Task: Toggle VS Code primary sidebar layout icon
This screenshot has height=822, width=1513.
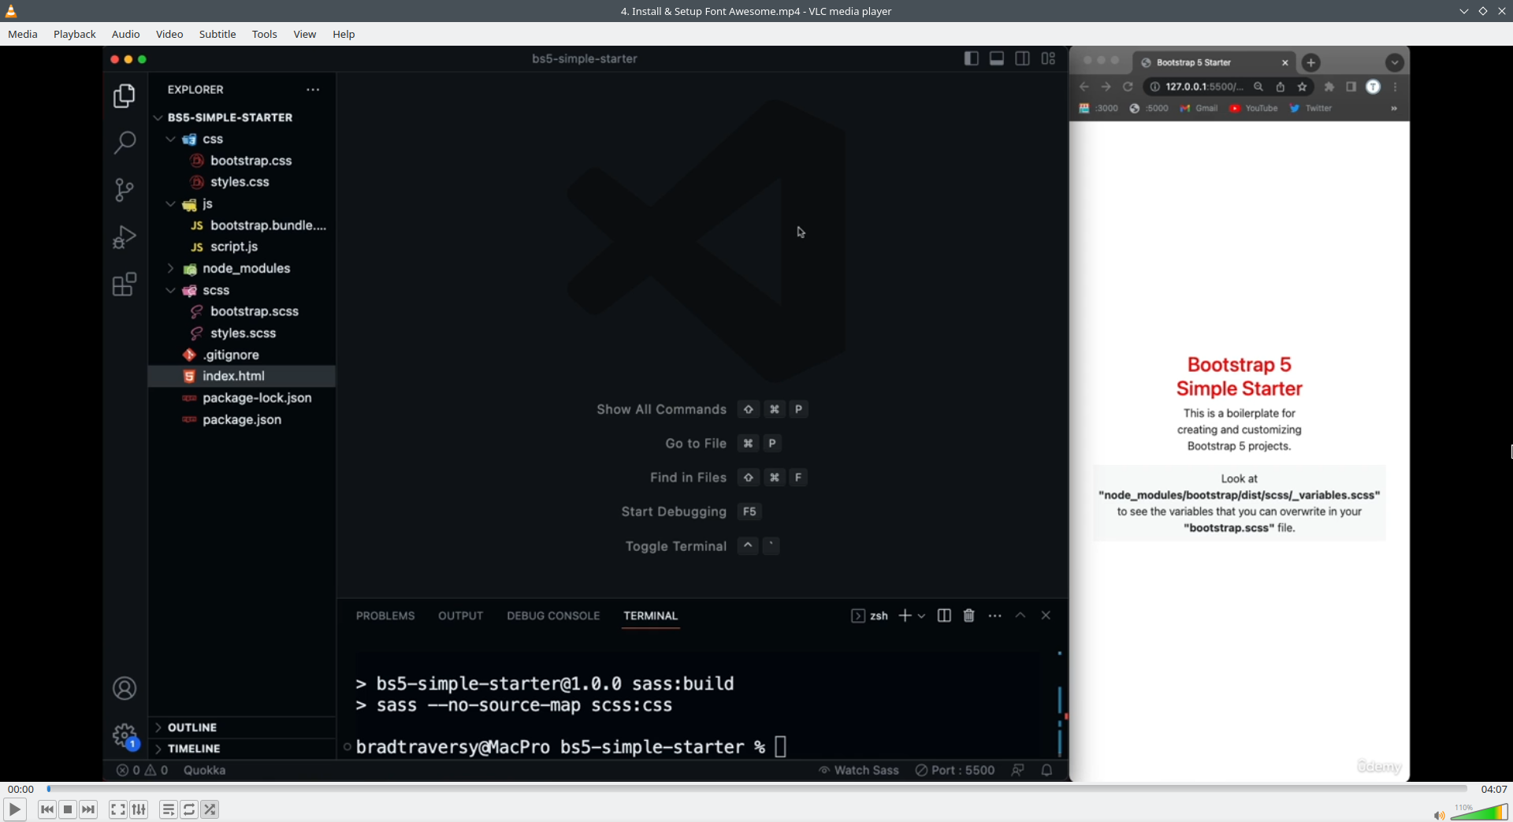Action: click(x=972, y=58)
